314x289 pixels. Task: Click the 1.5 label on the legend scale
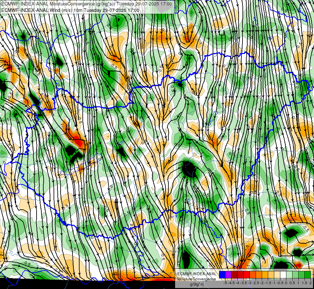click(305, 283)
